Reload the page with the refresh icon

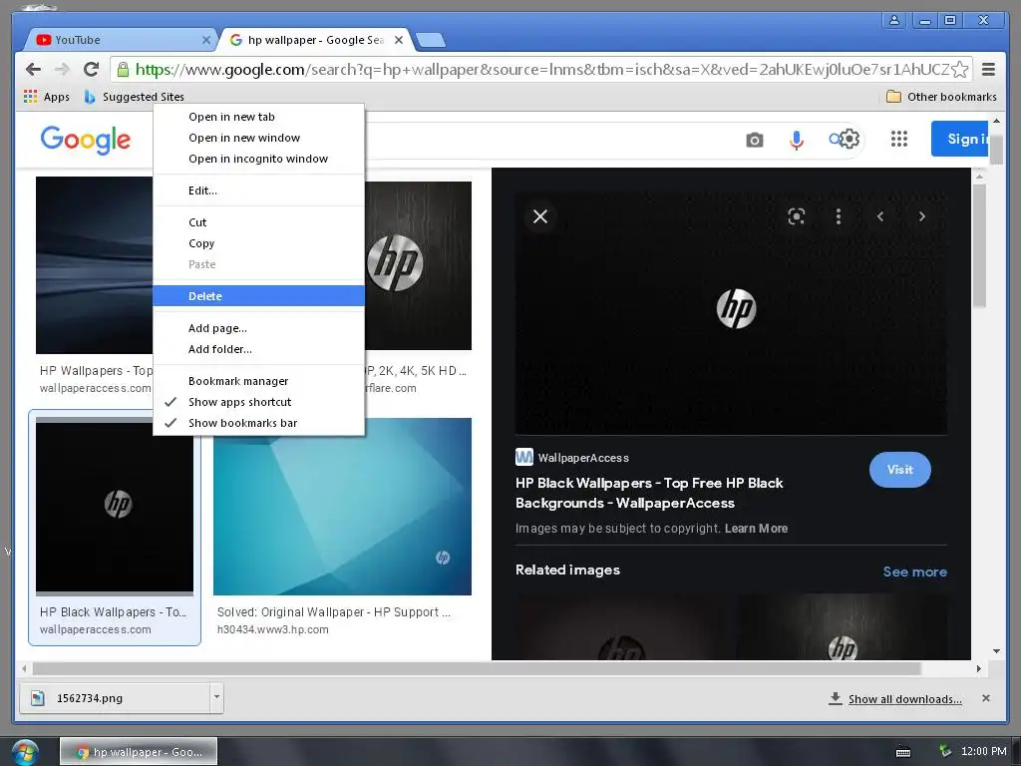click(x=91, y=69)
